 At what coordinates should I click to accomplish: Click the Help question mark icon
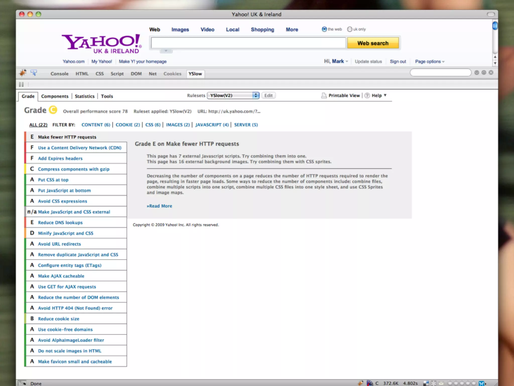(x=367, y=95)
